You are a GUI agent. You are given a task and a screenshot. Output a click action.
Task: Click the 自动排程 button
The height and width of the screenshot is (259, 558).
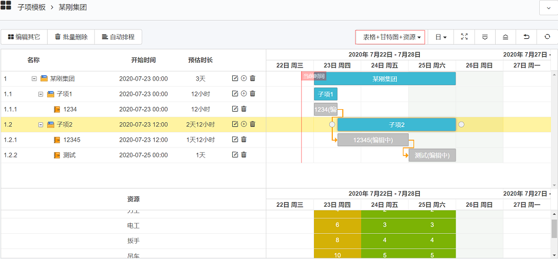coord(118,37)
